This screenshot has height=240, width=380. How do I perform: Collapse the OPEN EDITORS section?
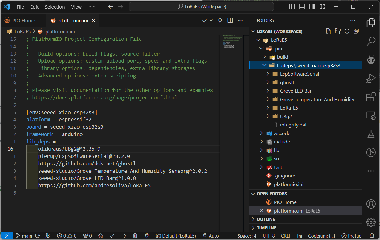(x=254, y=194)
